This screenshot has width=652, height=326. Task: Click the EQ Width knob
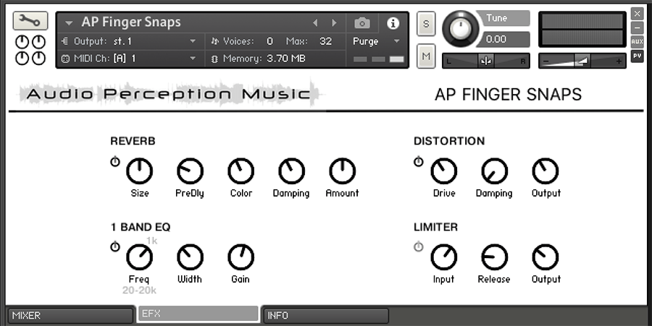pyautogui.click(x=190, y=257)
